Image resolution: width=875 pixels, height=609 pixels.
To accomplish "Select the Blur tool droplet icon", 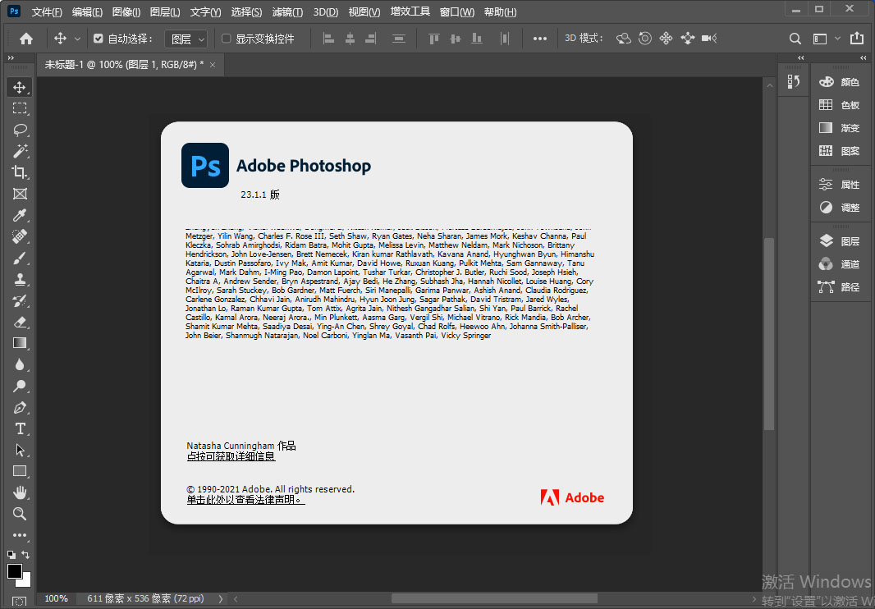I will [20, 364].
